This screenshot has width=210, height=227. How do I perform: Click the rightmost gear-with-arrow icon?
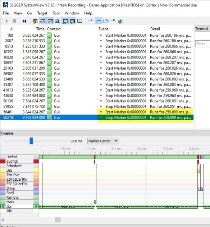[x=120, y=21]
